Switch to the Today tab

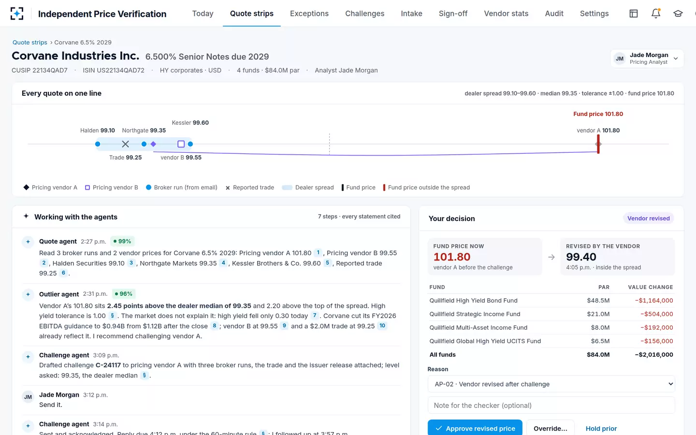203,14
